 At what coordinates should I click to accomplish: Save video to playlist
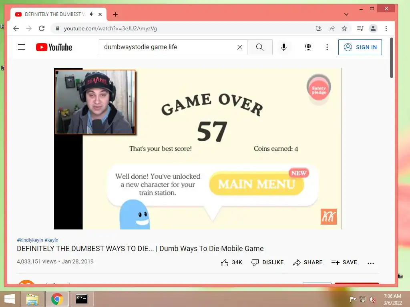(x=344, y=262)
